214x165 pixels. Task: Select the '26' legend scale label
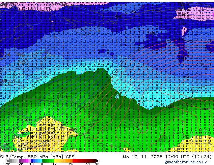(x=71, y=164)
